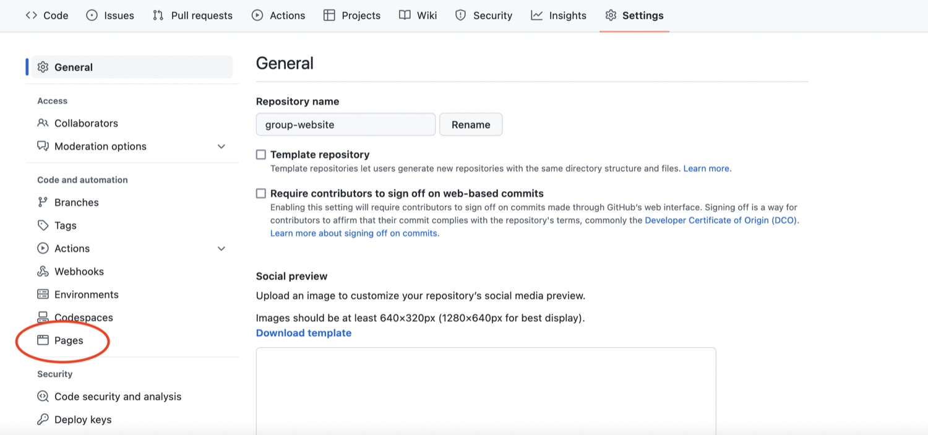The height and width of the screenshot is (435, 928).
Task: Click the Repository name input field
Action: click(346, 124)
